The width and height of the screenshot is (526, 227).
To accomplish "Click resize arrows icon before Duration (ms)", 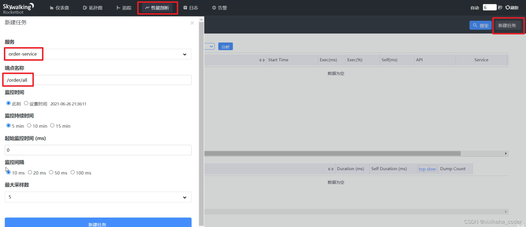I will (x=331, y=169).
